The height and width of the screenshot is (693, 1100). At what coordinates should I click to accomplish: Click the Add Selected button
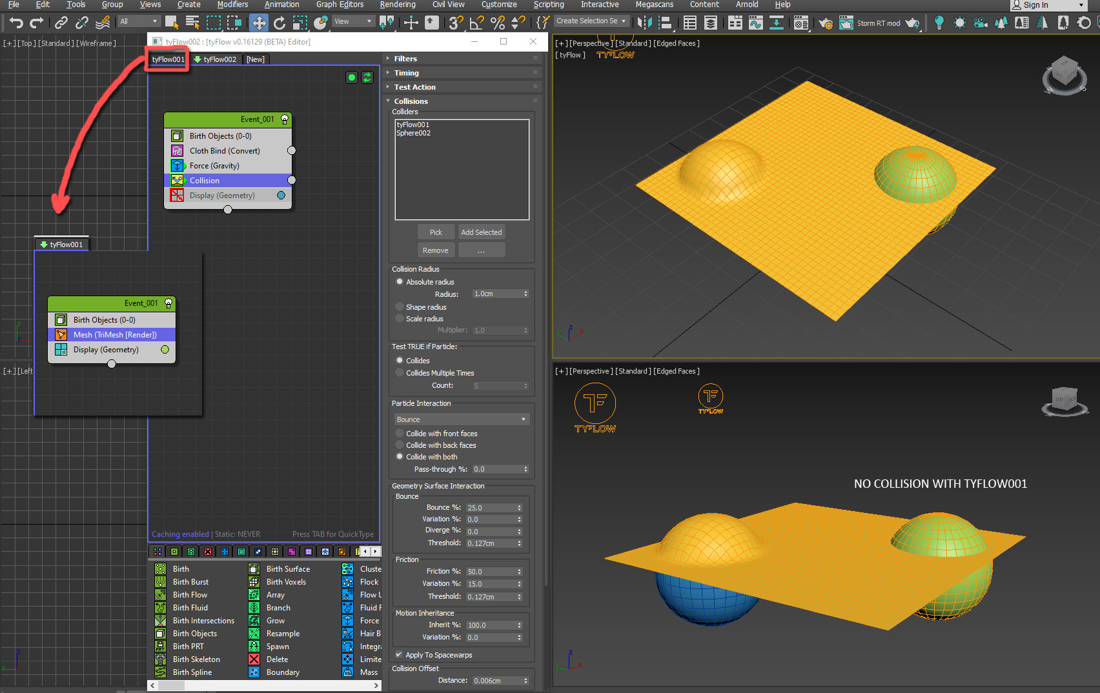(482, 232)
